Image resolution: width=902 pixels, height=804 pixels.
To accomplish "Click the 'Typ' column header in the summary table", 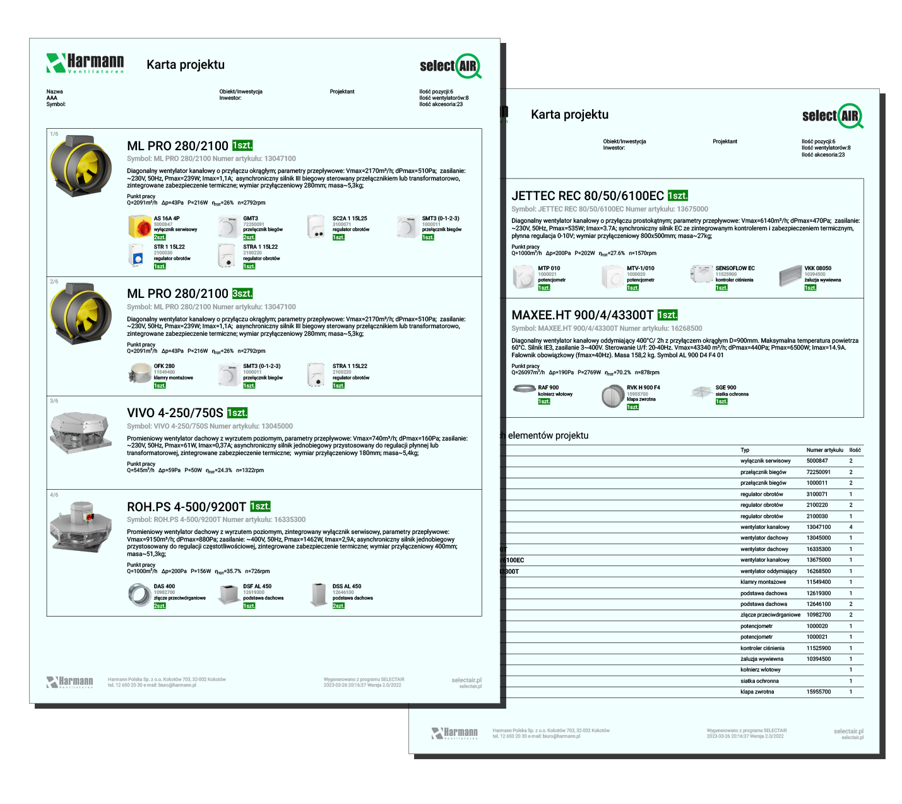I will (x=745, y=450).
